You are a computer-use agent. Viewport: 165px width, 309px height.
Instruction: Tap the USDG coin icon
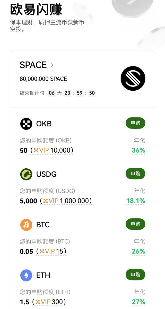tap(26, 174)
